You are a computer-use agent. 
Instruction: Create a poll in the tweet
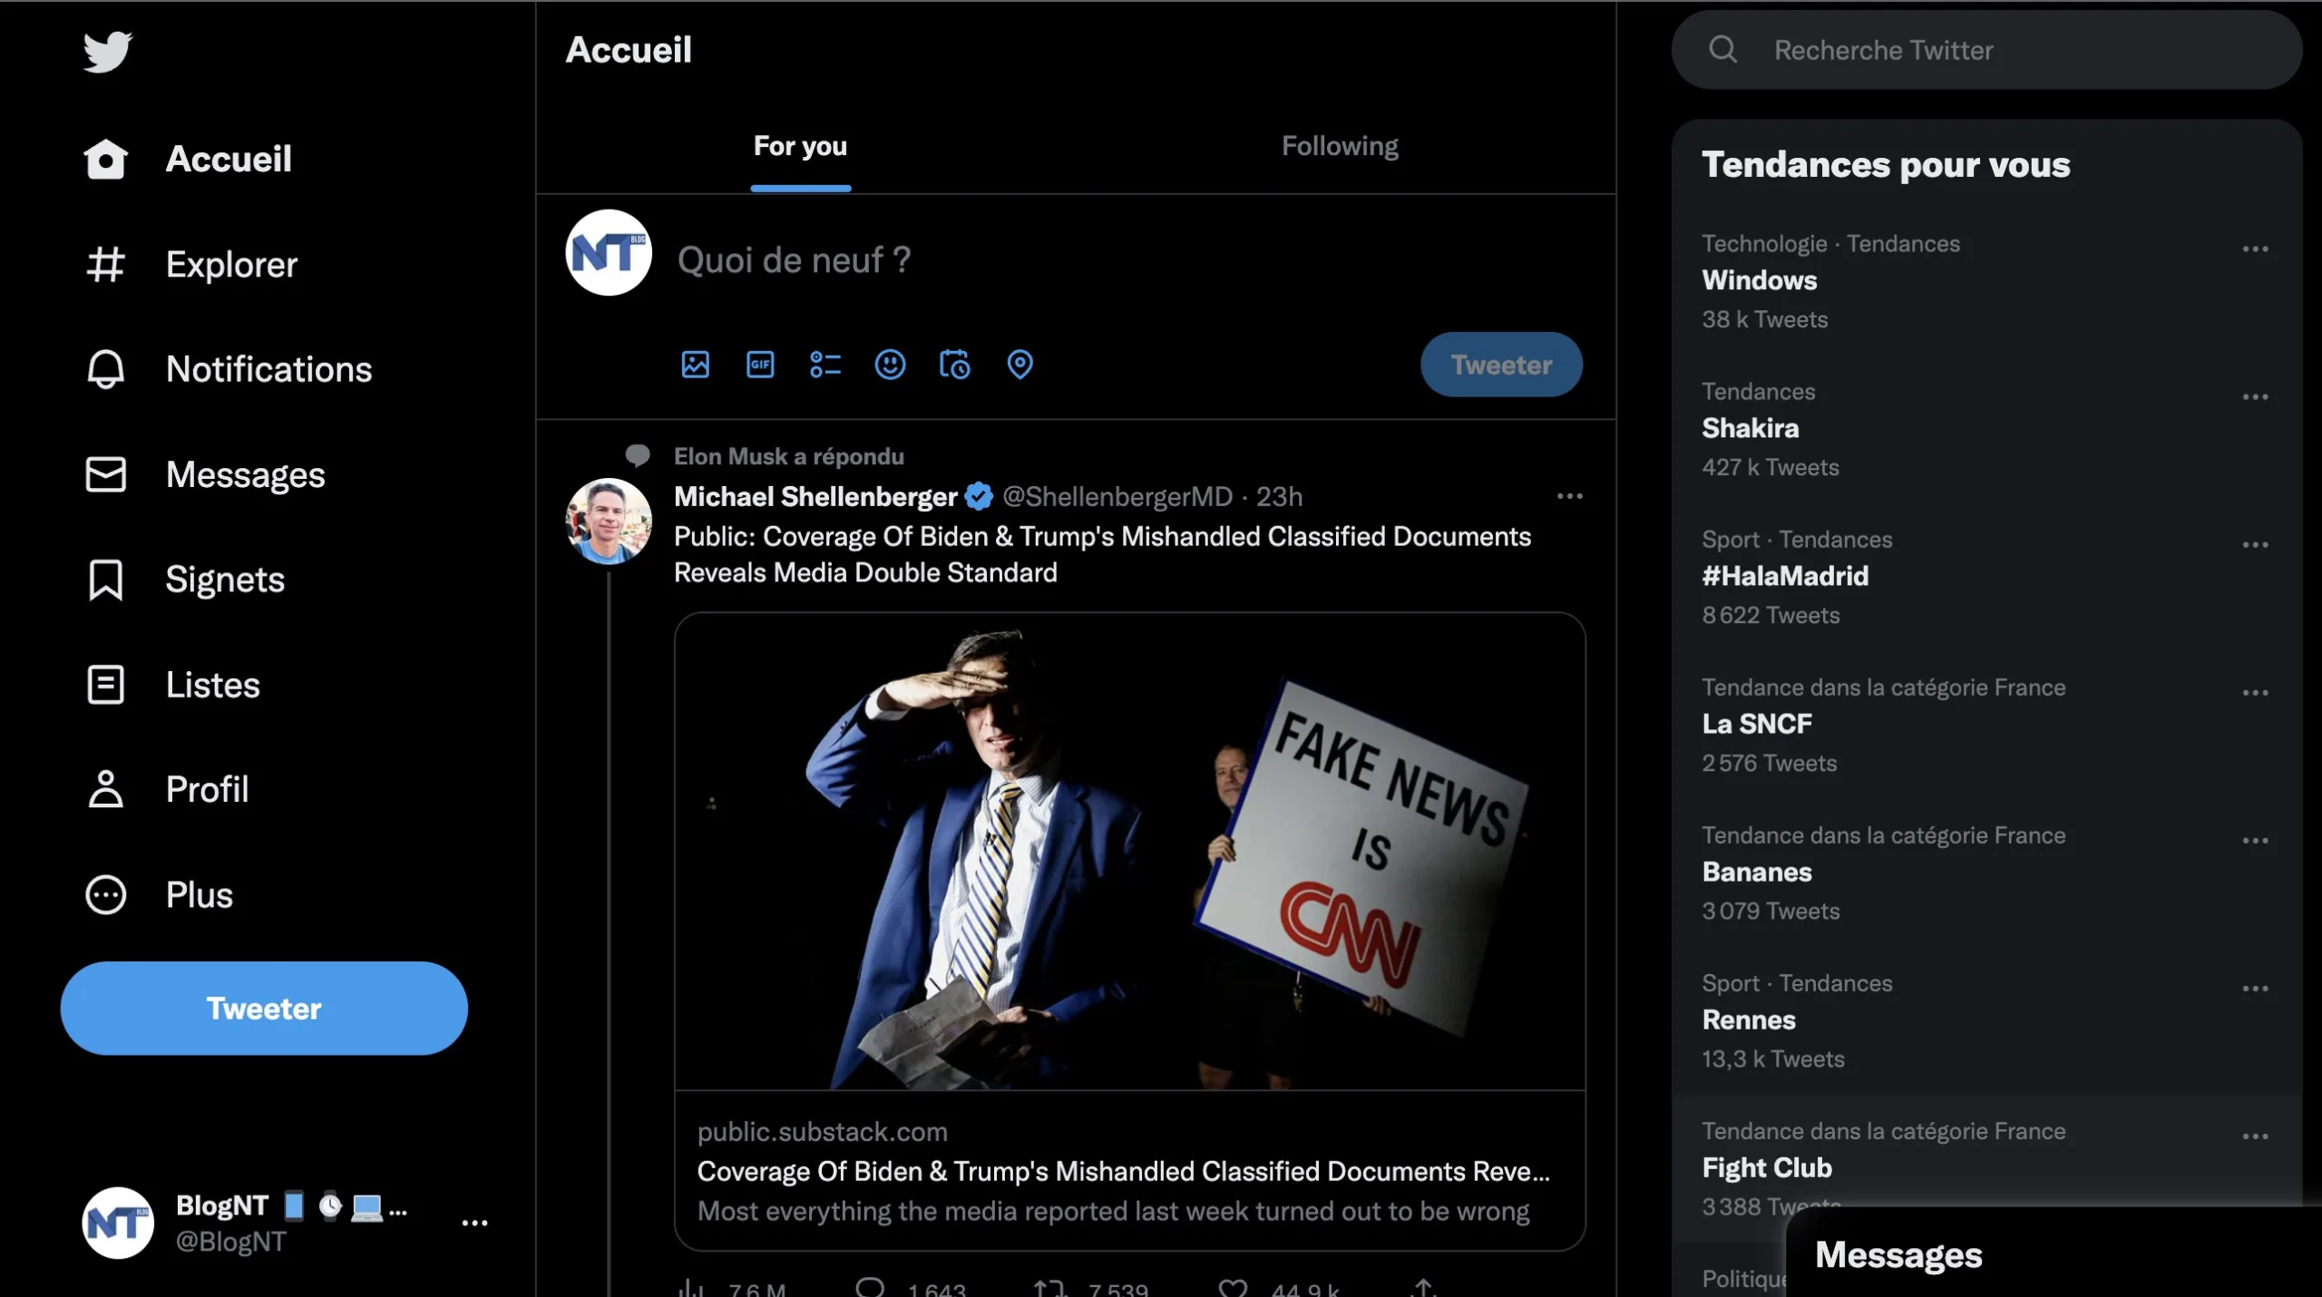click(x=825, y=365)
